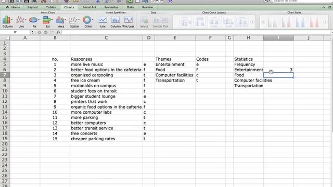Click the 'better transit service' cell
The height and width of the screenshot is (187, 333).
click(x=106, y=128)
